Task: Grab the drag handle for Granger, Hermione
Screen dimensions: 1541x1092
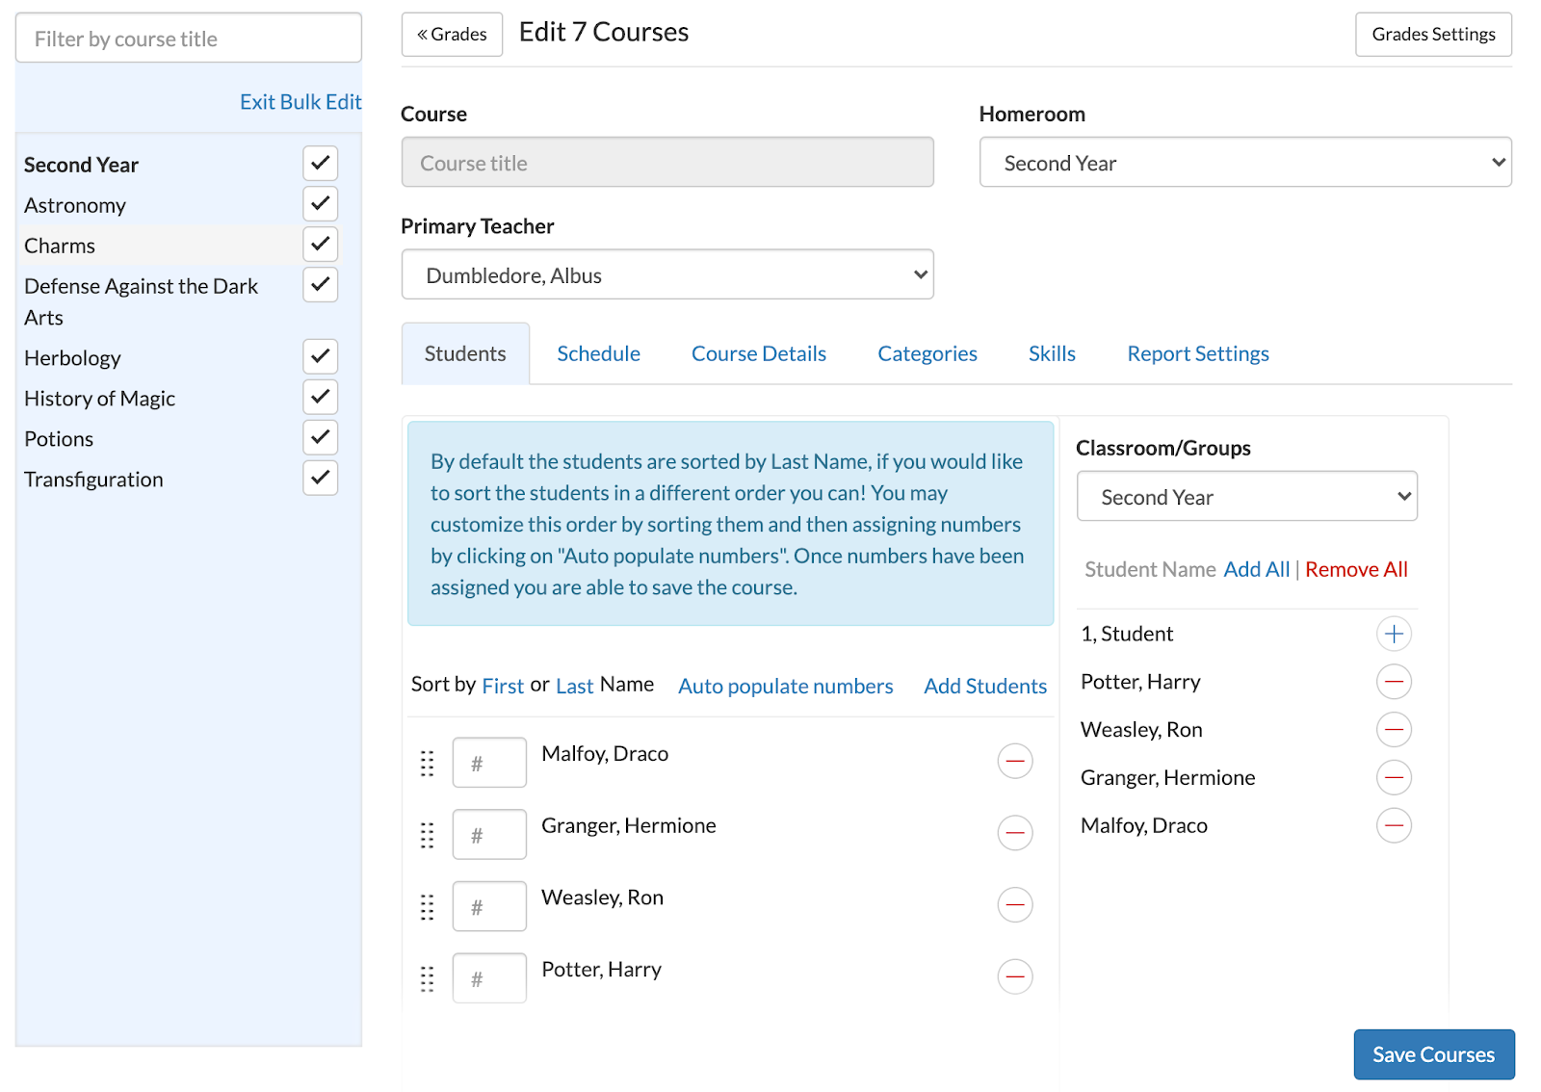Action: (x=428, y=835)
